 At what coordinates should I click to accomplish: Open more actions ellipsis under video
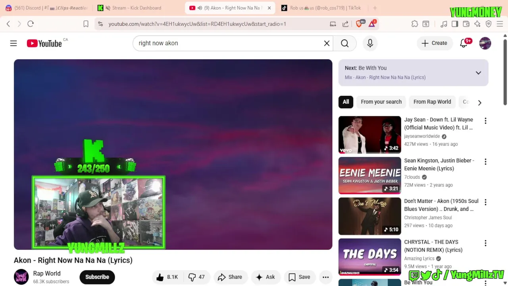(325, 277)
